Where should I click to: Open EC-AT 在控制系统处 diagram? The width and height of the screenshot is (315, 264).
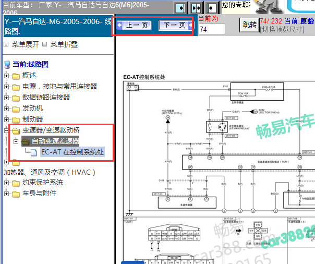pos(72,152)
